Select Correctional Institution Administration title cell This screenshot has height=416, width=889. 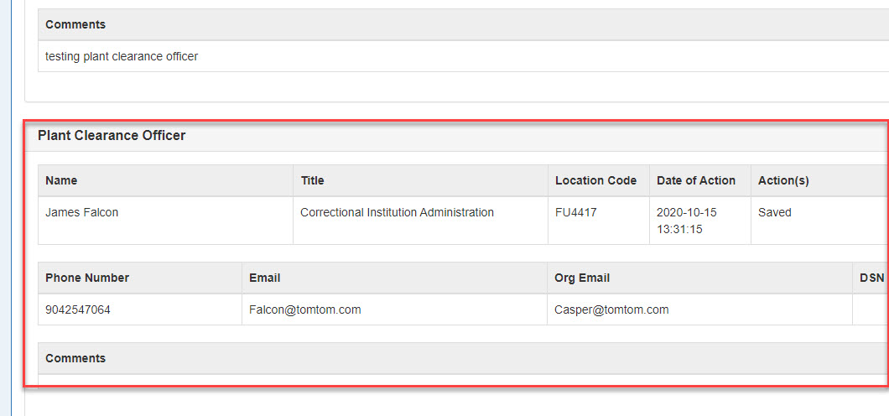[x=397, y=212]
